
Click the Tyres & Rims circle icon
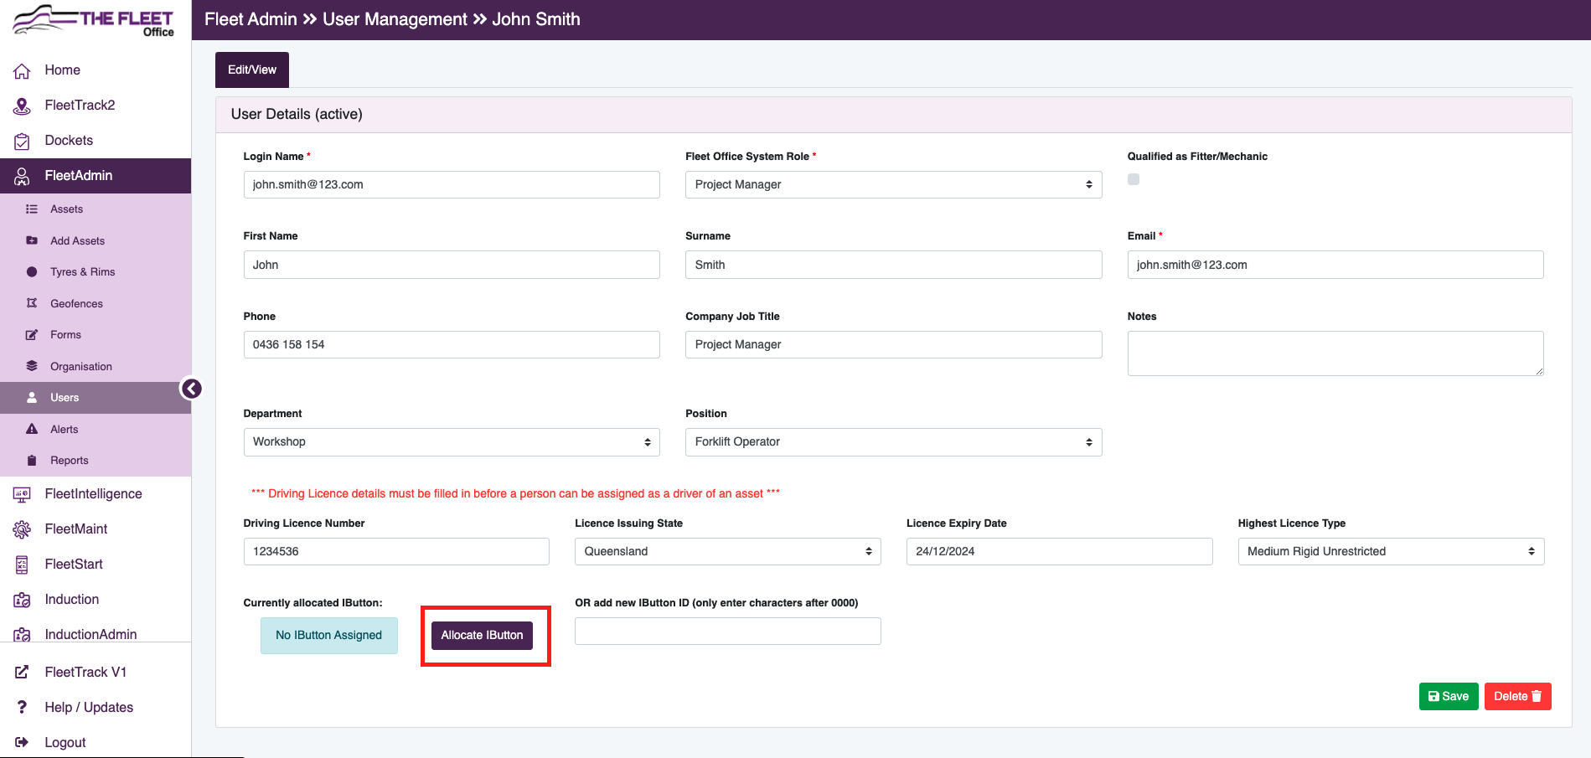(32, 272)
